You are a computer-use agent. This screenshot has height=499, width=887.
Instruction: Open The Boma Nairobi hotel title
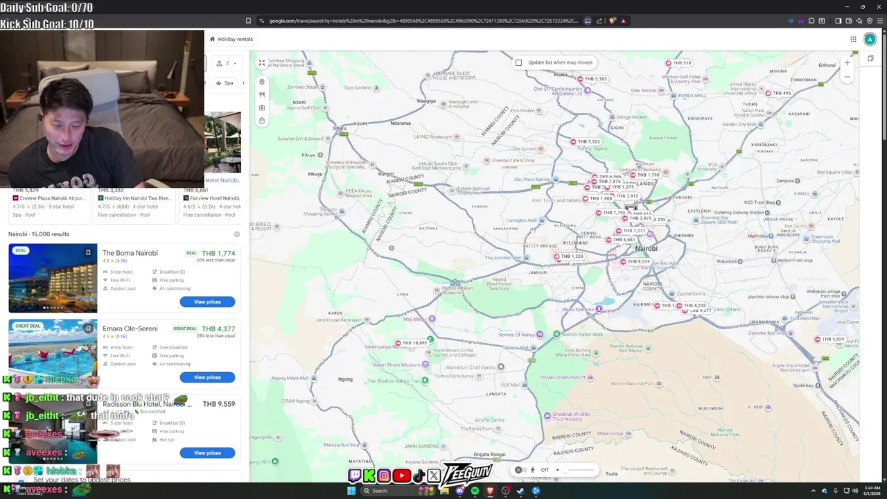click(130, 253)
